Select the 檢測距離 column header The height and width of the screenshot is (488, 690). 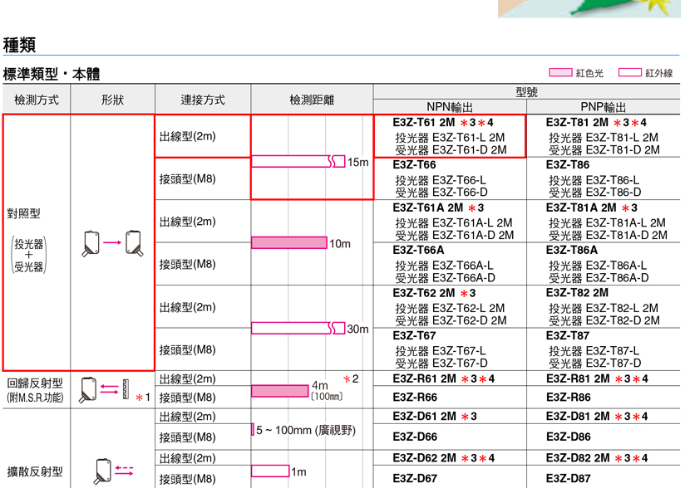(x=312, y=100)
